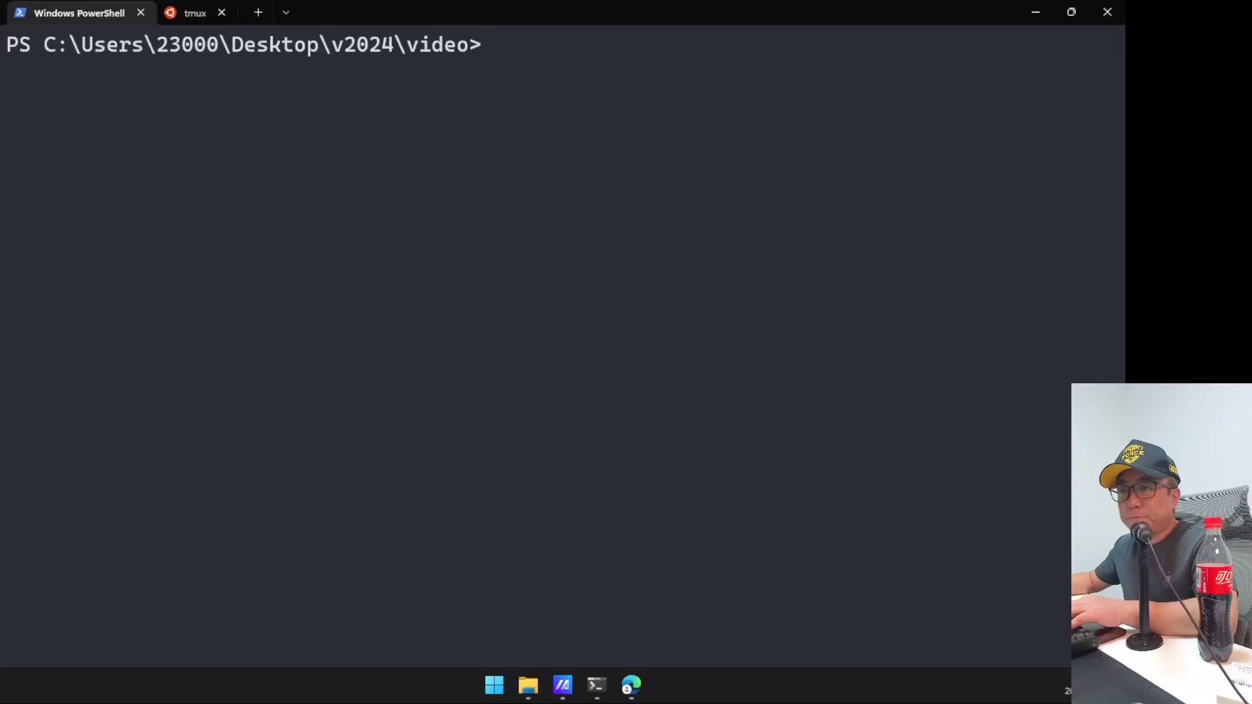Minimize the terminal window
The width and height of the screenshot is (1252, 704).
coord(1036,12)
